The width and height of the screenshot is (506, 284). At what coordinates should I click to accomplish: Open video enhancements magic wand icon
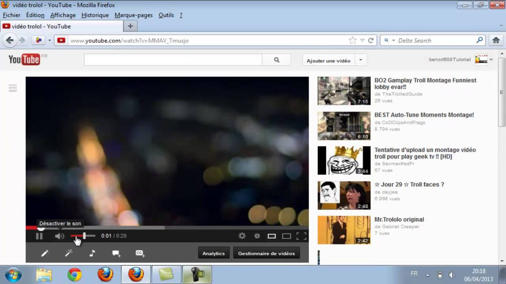tap(69, 253)
